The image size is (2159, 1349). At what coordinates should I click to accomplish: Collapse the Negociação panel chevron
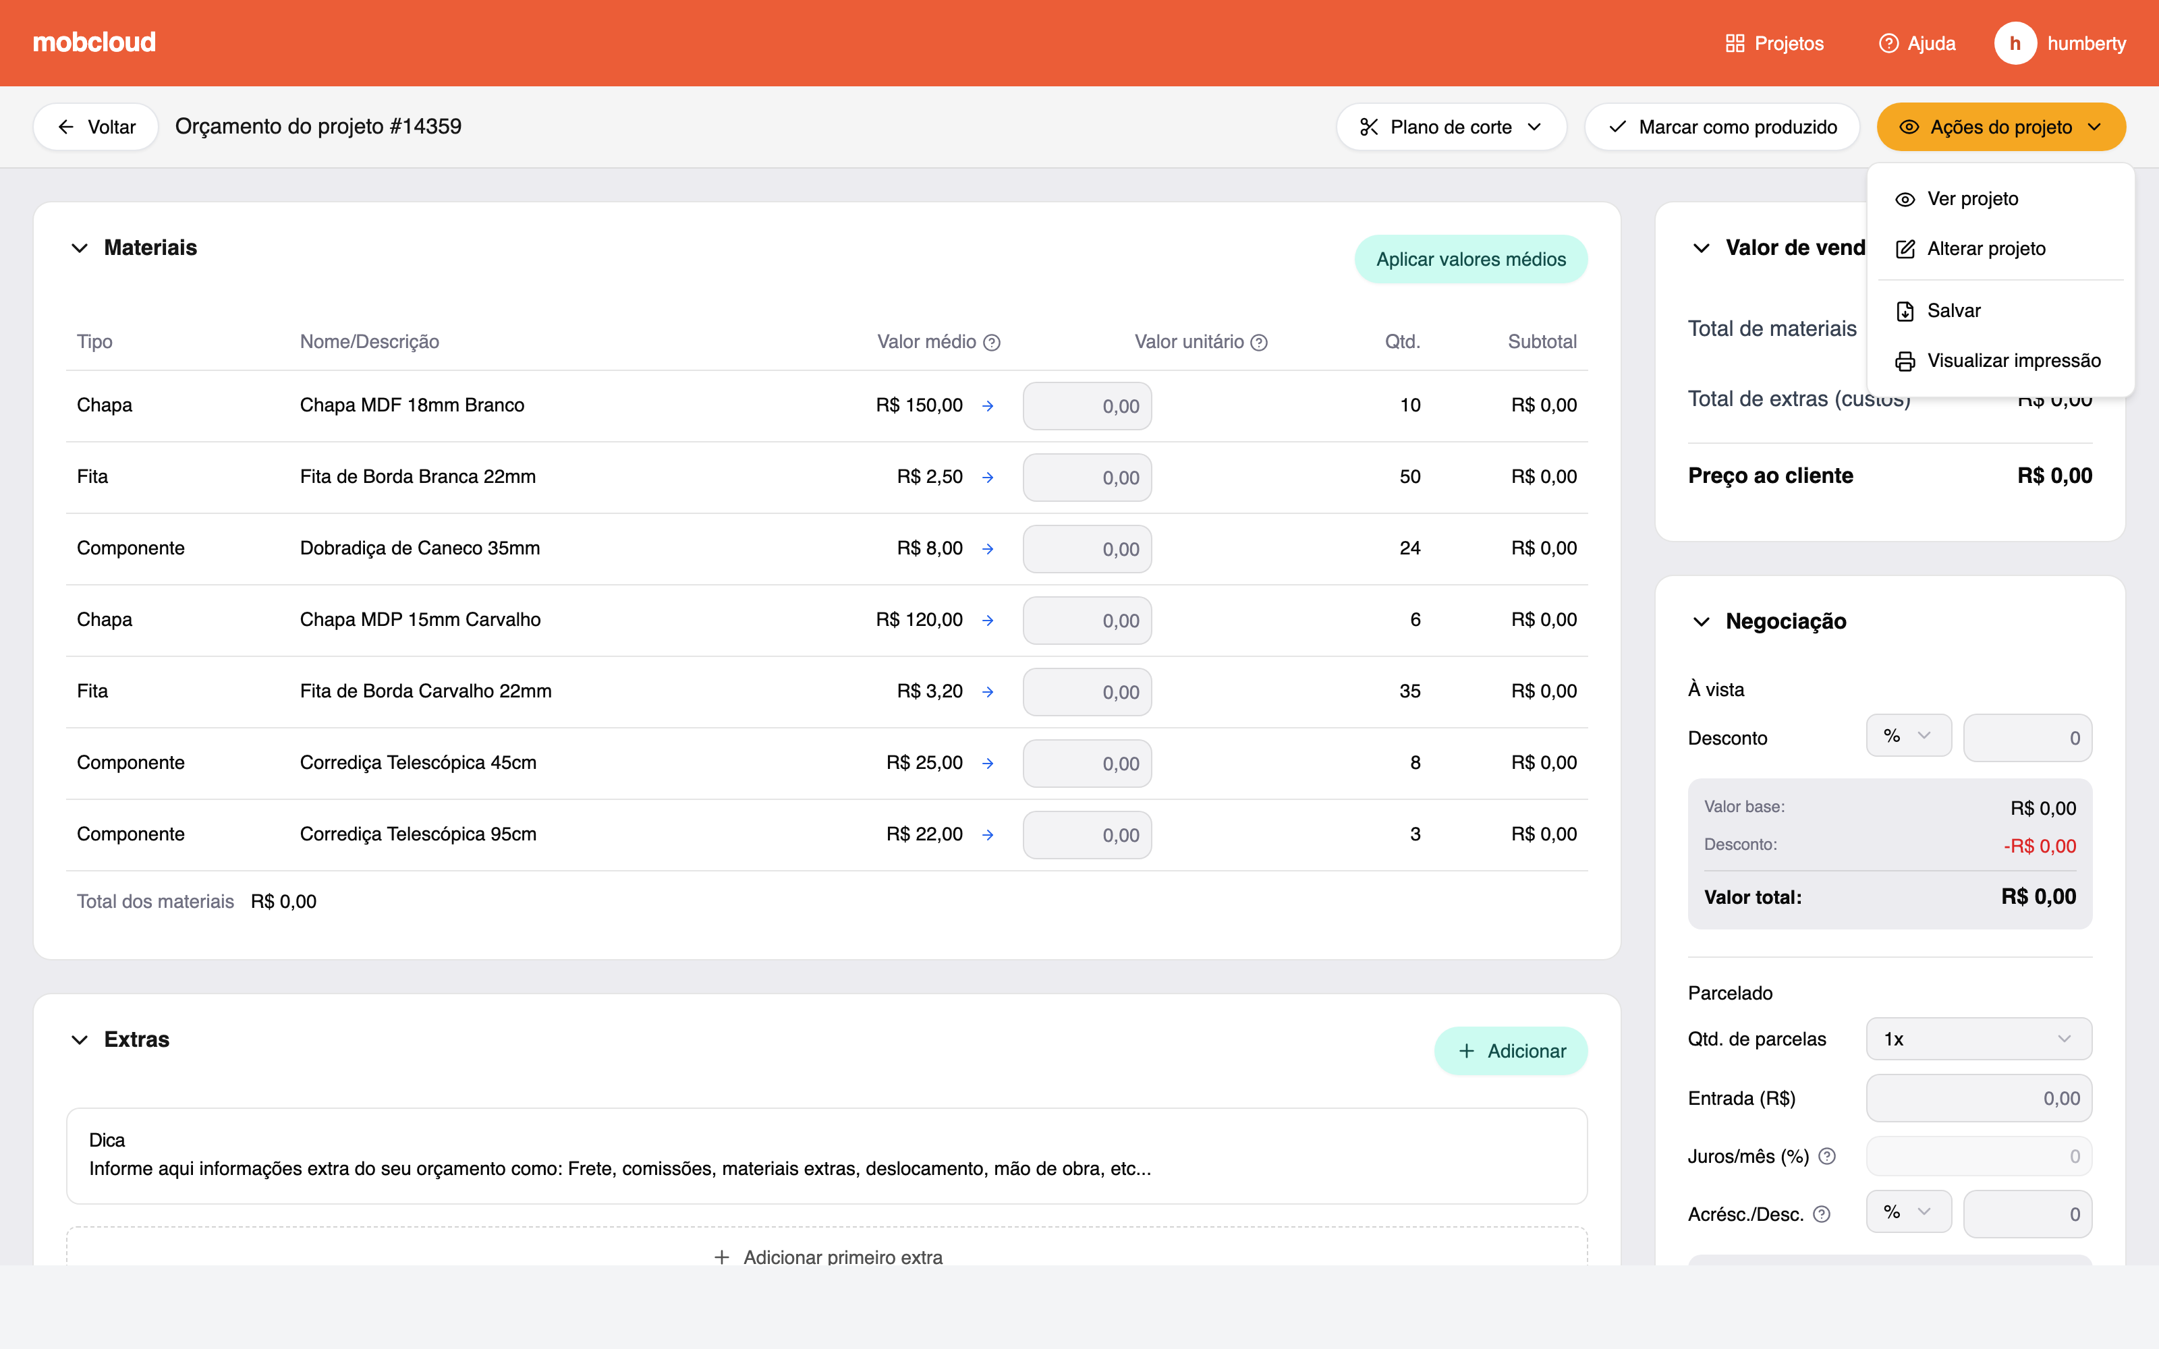1702,622
